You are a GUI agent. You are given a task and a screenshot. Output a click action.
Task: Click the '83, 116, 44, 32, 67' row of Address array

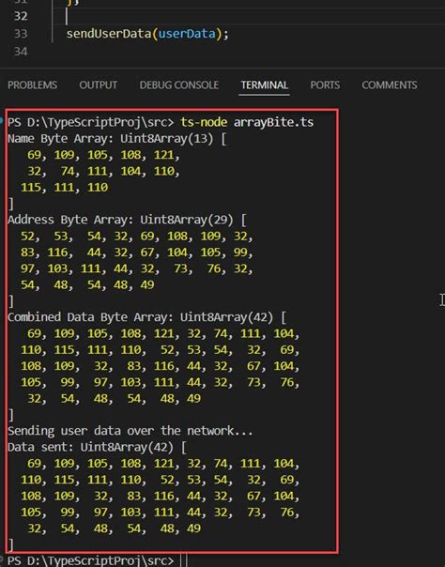pyautogui.click(x=137, y=253)
